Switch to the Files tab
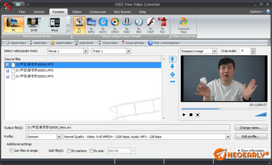272x165 pixels. (x=22, y=12)
